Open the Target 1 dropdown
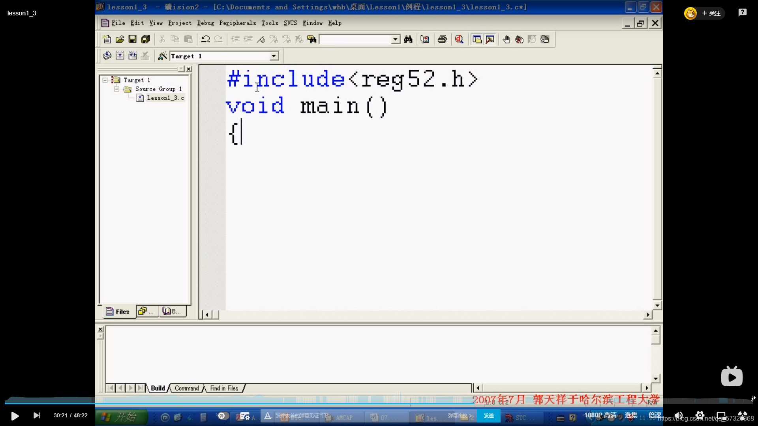The height and width of the screenshot is (426, 758). point(274,56)
